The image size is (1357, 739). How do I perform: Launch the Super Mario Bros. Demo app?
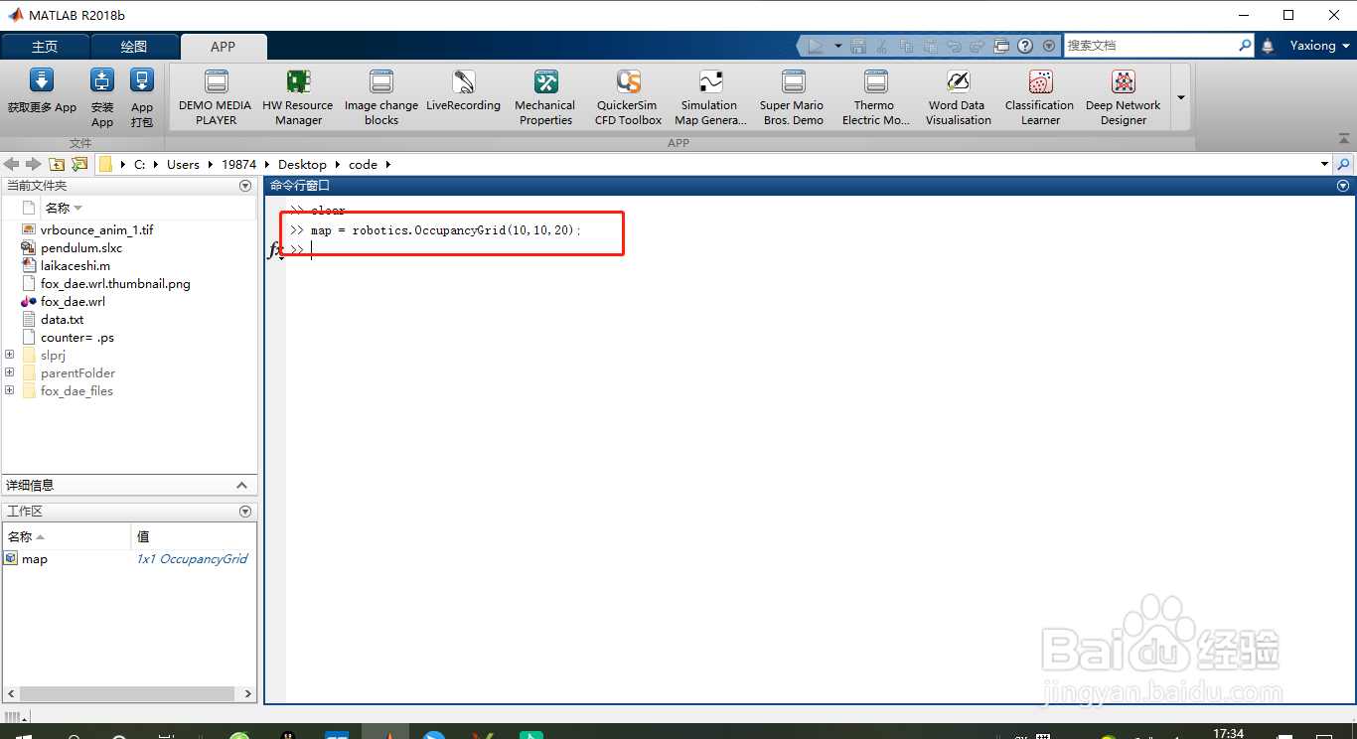pos(793,98)
